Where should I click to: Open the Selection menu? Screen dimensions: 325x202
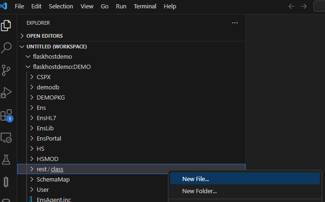[60, 7]
